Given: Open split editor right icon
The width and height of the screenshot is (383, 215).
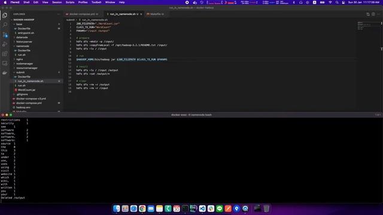Looking at the screenshot, I should [373, 14].
